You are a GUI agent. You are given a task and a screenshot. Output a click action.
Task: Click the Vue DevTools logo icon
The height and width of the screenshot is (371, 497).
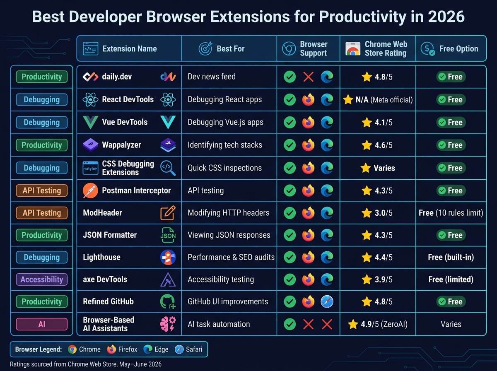coord(90,123)
